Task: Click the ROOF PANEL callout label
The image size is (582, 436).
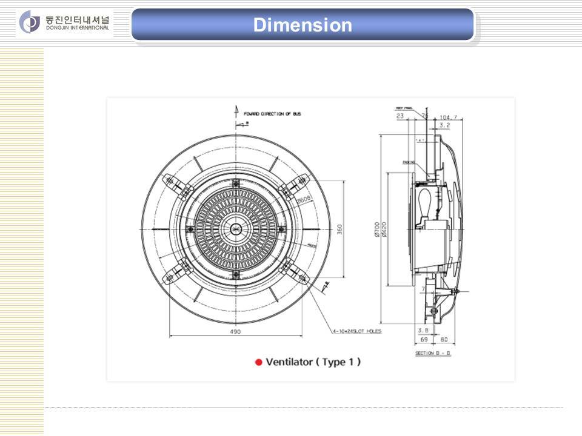Action: (x=403, y=108)
